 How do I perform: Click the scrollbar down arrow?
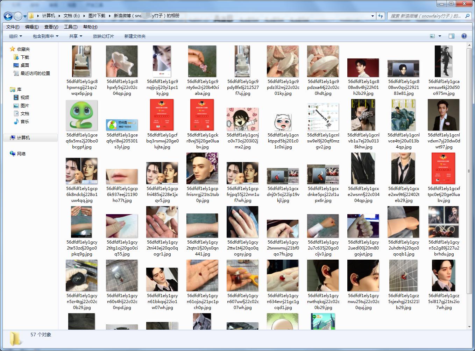pyautogui.click(x=469, y=326)
